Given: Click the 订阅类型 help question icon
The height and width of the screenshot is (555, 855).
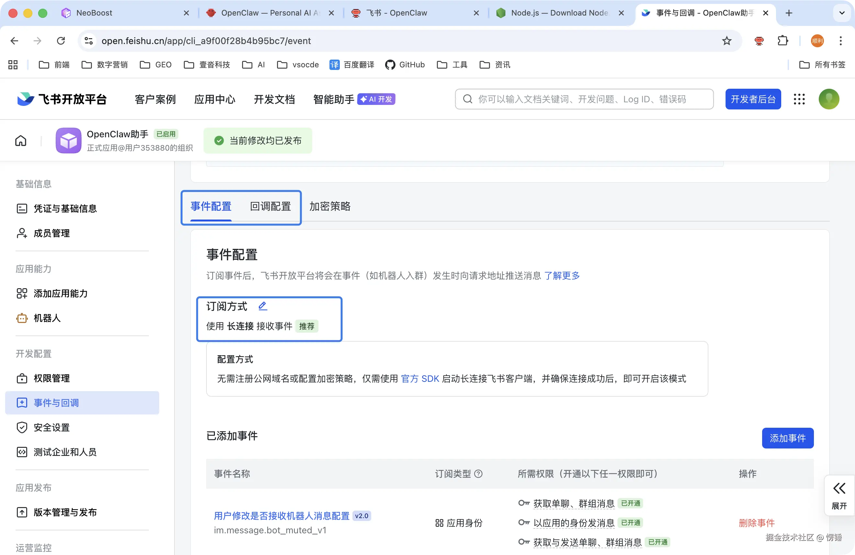Looking at the screenshot, I should (x=478, y=474).
